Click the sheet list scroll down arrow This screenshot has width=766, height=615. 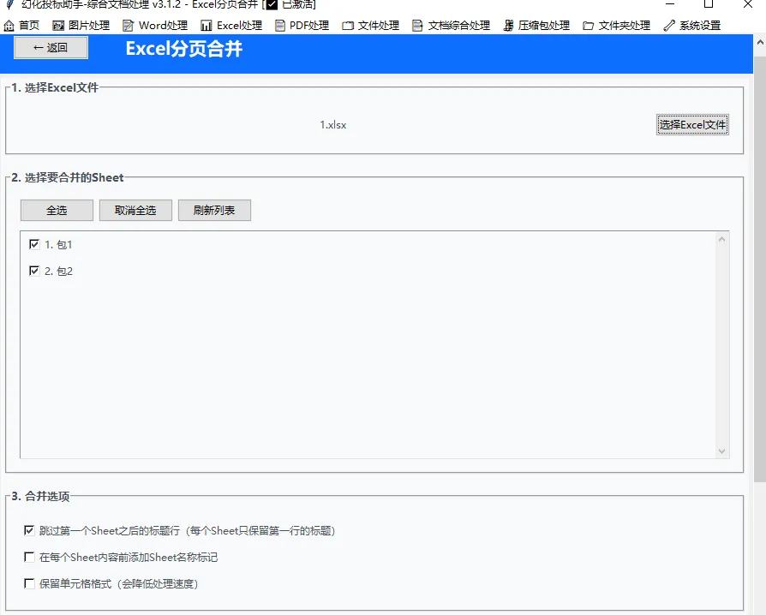(x=722, y=451)
